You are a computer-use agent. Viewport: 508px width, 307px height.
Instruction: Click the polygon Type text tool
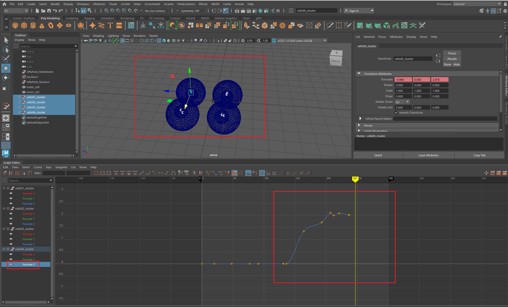(x=110, y=25)
